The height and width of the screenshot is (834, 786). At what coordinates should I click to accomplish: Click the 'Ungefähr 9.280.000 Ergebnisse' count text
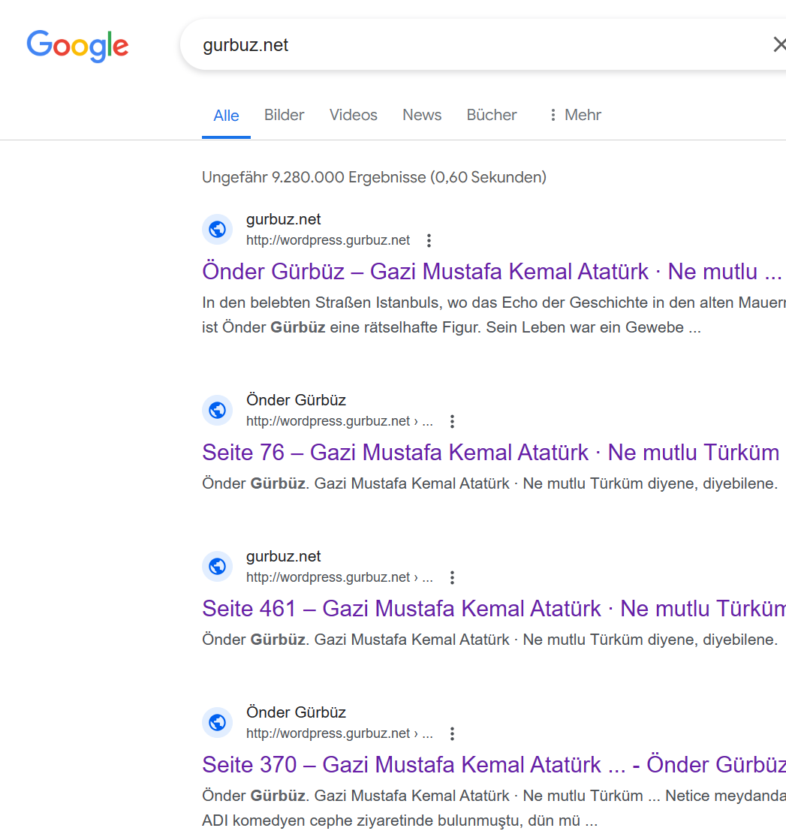coord(375,177)
